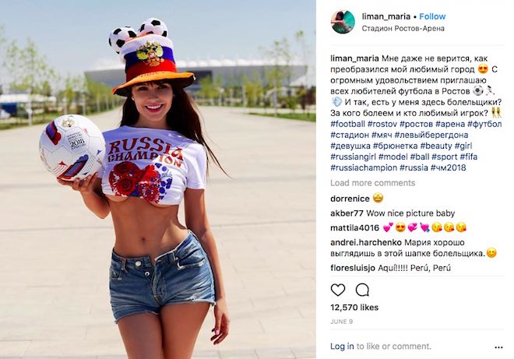Click the Log in link
Screen dimensions: 514x359
tap(342, 347)
